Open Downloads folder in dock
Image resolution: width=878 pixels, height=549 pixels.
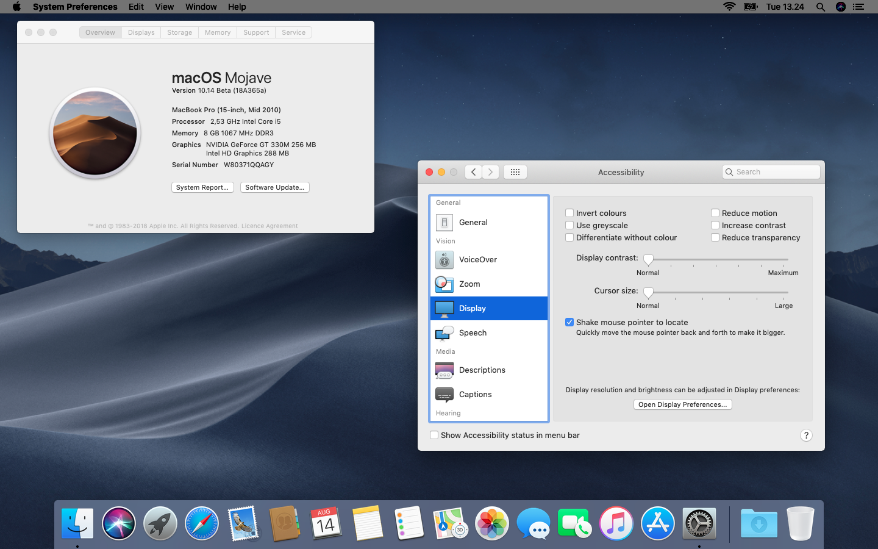pyautogui.click(x=759, y=523)
